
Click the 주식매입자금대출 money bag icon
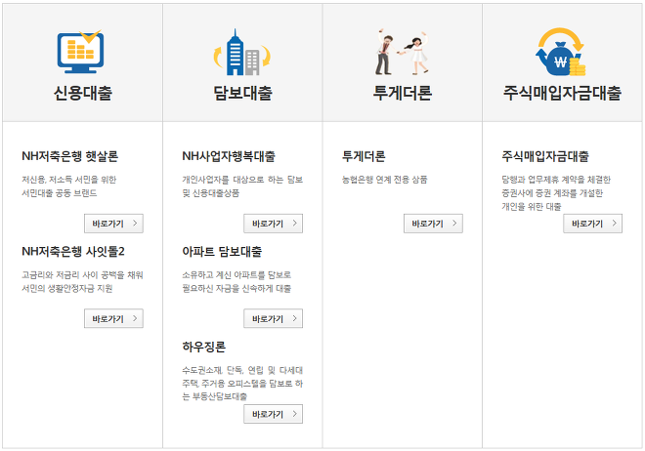coord(560,52)
